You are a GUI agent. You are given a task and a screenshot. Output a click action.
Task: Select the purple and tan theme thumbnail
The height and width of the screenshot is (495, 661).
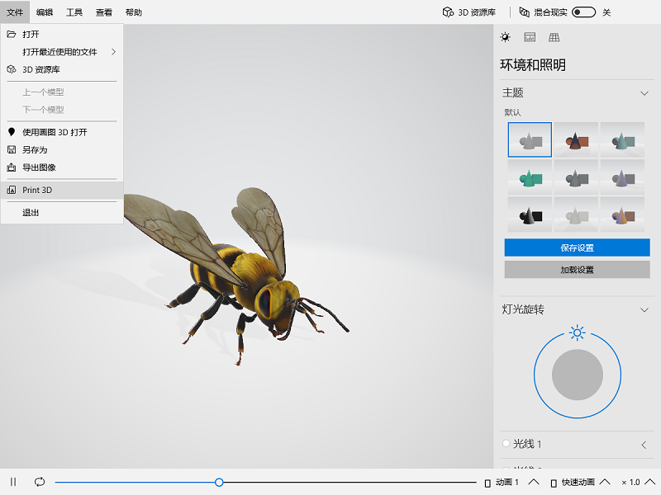point(622,214)
